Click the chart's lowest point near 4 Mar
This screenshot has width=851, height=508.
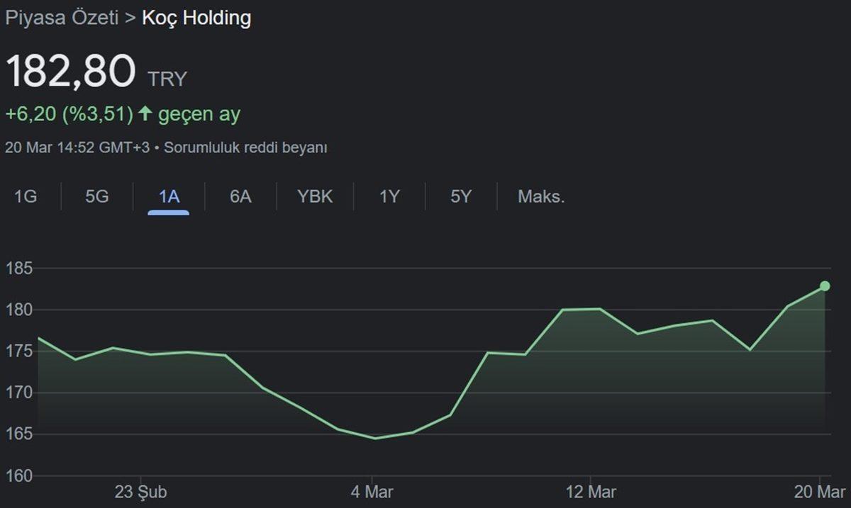tap(374, 438)
